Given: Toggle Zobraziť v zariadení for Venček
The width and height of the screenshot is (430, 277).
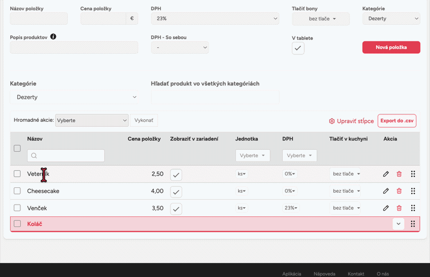Looking at the screenshot, I should pyautogui.click(x=176, y=209).
